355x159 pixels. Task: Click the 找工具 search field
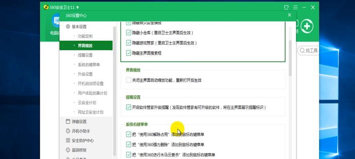308,50
